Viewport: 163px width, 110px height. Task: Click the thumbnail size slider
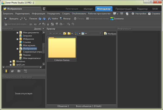coord(95,33)
